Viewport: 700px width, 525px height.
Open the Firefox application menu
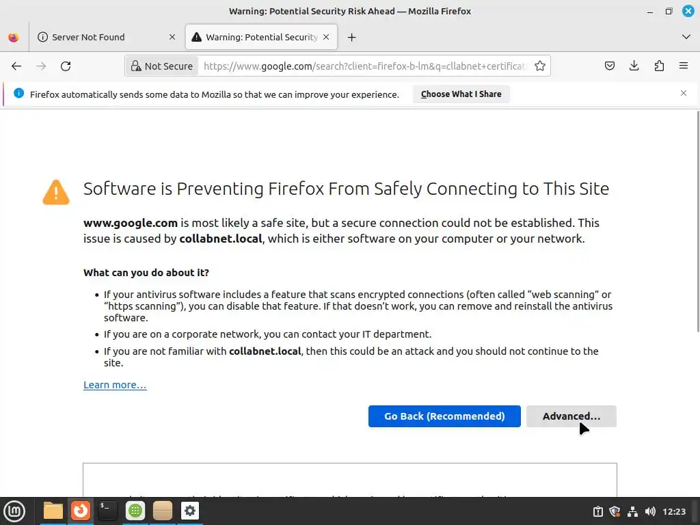(x=683, y=66)
